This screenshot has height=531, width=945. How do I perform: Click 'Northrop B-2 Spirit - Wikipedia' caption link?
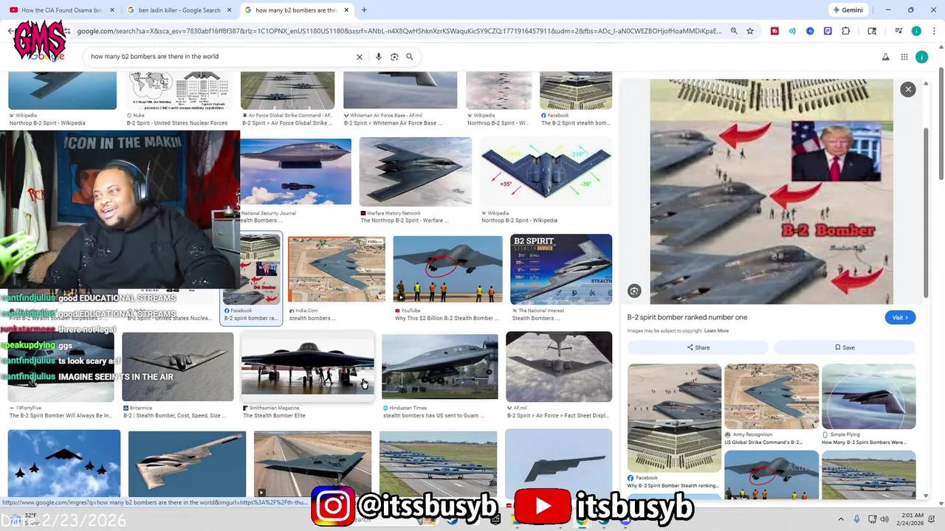[x=47, y=123]
